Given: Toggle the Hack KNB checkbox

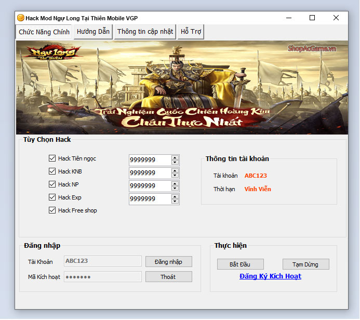Looking at the screenshot, I should (52, 171).
